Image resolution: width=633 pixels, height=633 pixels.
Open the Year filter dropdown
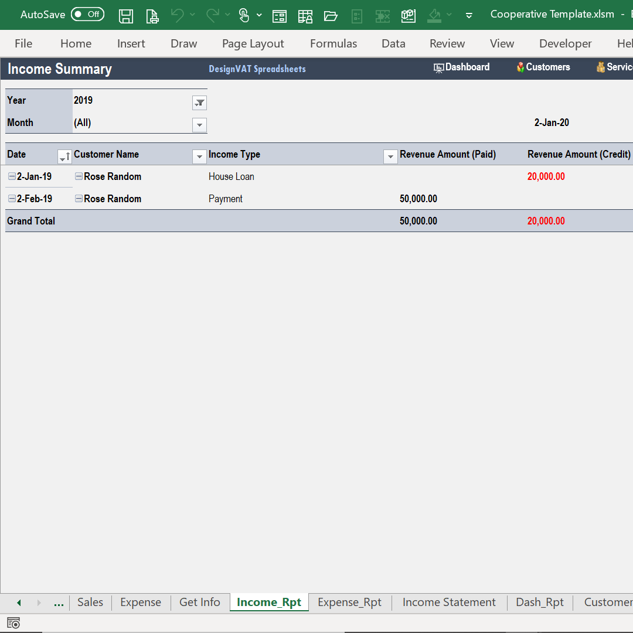coord(199,103)
